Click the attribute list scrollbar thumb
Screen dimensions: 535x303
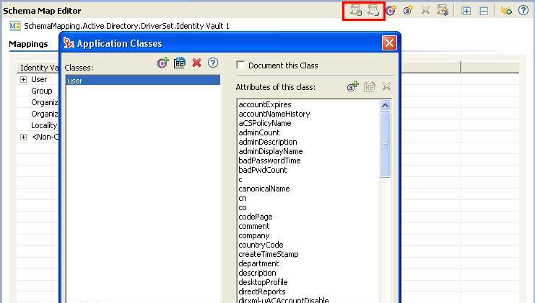point(386,145)
